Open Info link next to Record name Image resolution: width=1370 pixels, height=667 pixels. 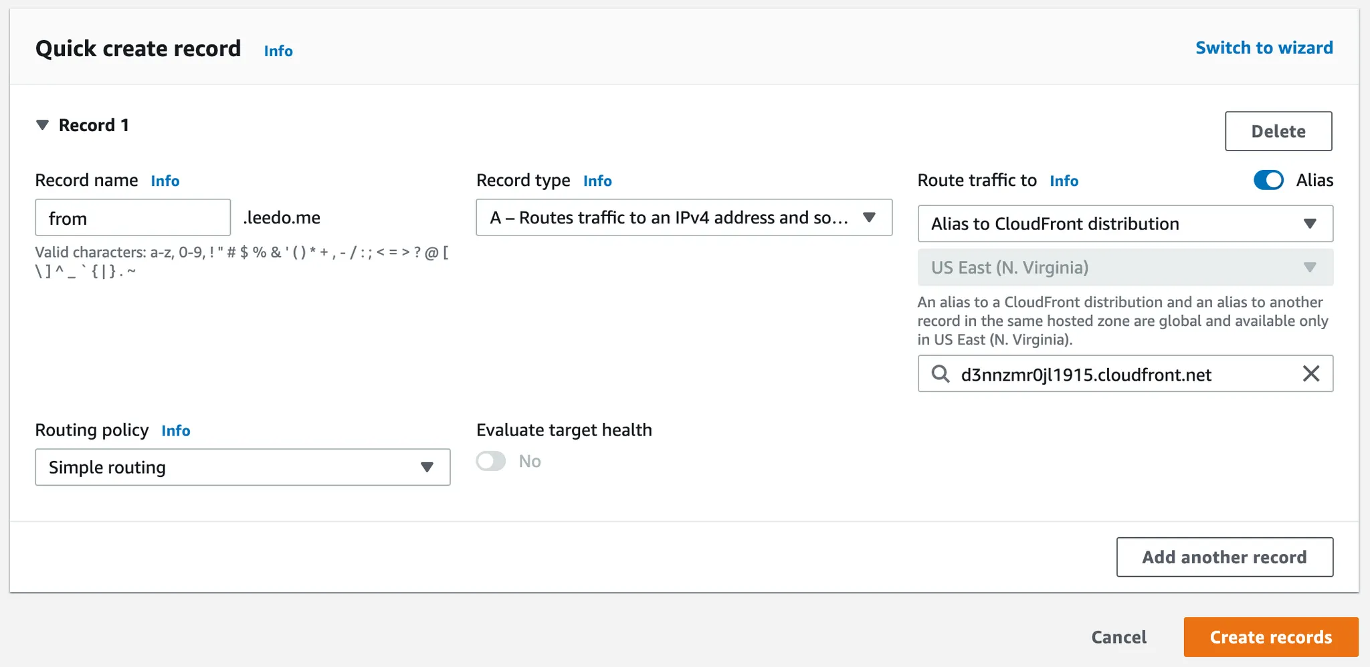coord(165,181)
